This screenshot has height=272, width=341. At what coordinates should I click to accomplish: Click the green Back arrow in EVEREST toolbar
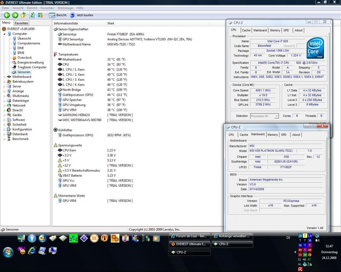7,15
